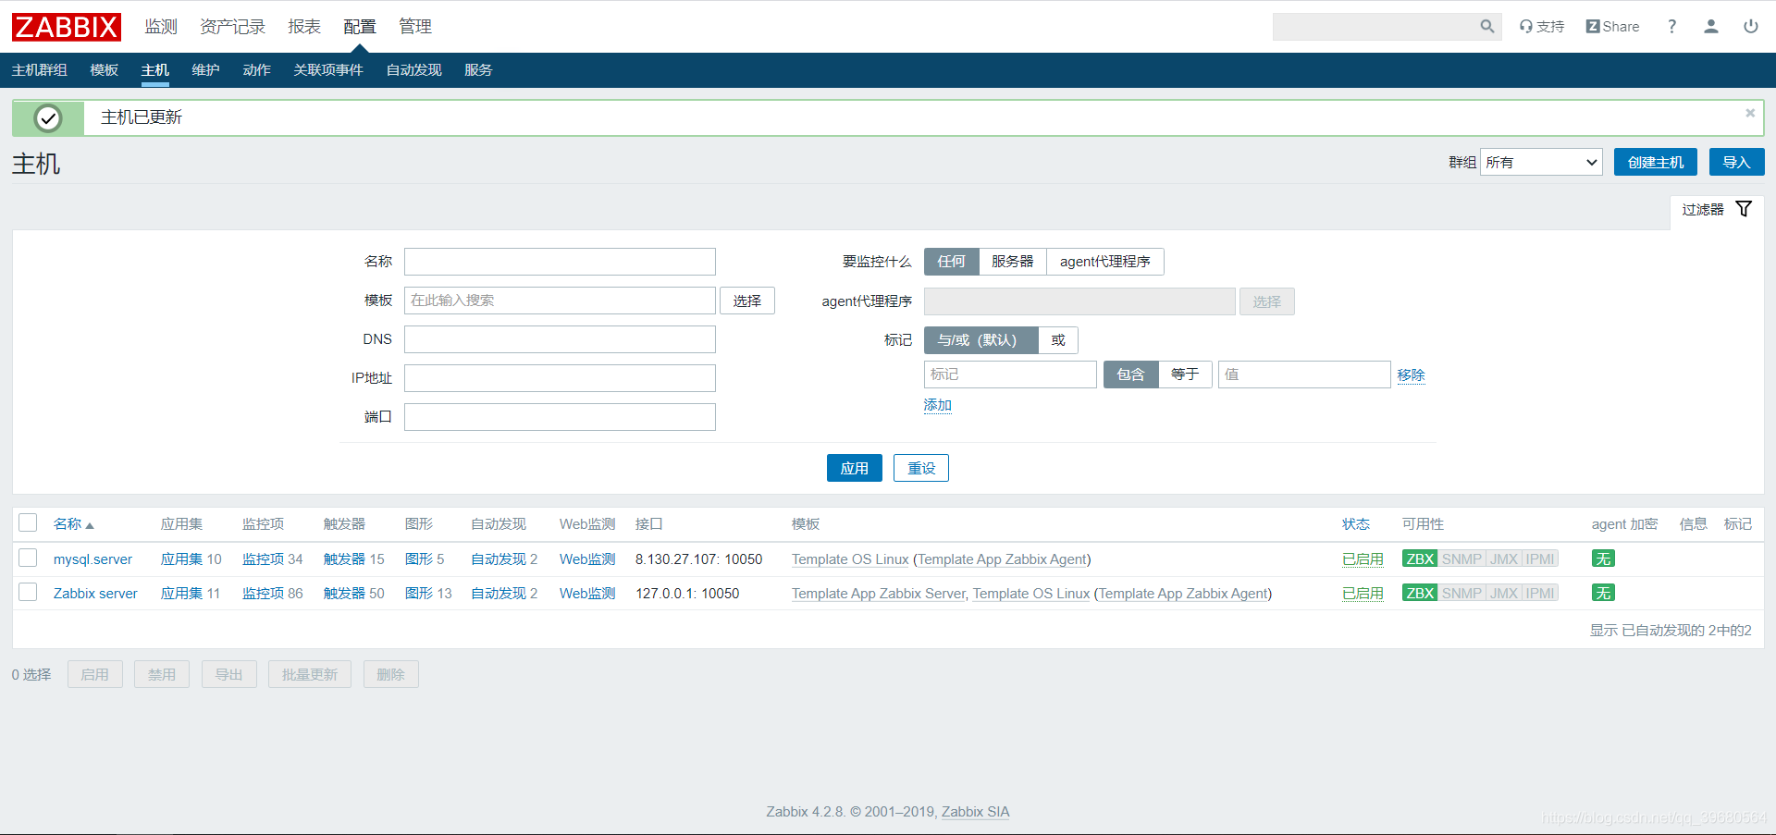Focus the IP地址 filter input
The image size is (1776, 835).
(x=560, y=378)
